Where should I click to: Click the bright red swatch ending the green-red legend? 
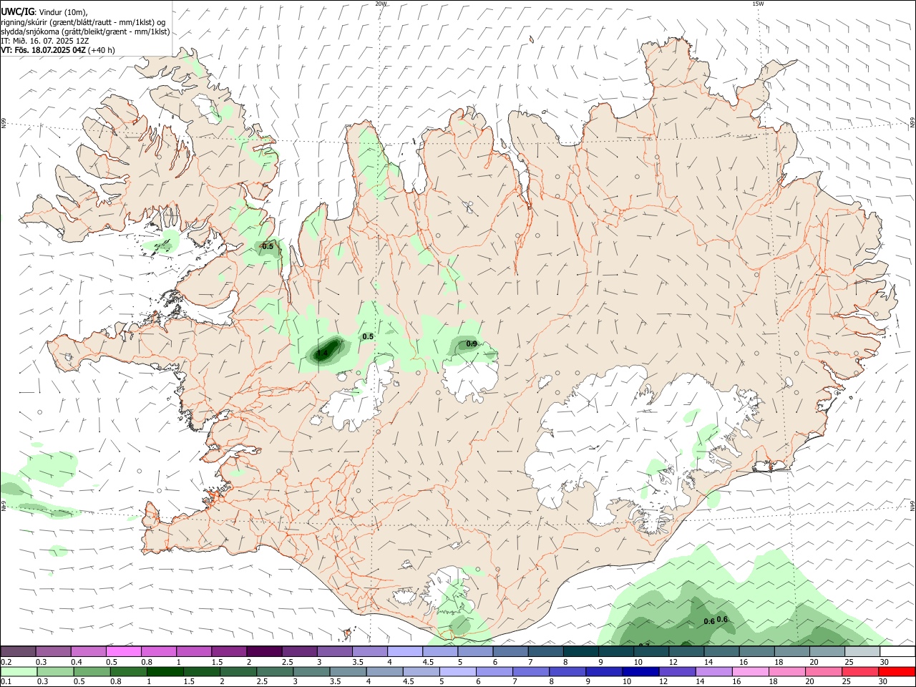click(x=897, y=671)
